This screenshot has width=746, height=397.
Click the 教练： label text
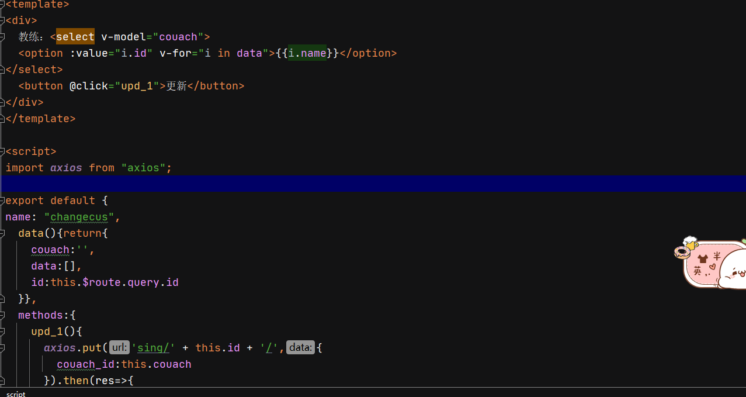[x=31, y=37]
